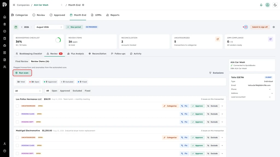Open the briefcase sidebar icon
The image size is (280, 157).
[x=5, y=46]
